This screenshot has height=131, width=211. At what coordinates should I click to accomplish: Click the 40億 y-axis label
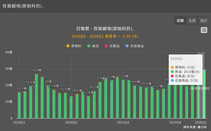coord(9,52)
